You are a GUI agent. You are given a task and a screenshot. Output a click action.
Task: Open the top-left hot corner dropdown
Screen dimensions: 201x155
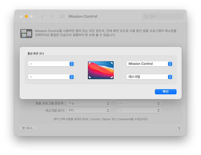pyautogui.click(x=51, y=64)
